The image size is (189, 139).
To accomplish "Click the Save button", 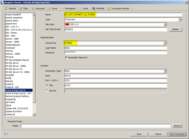I will (x=139, y=134).
